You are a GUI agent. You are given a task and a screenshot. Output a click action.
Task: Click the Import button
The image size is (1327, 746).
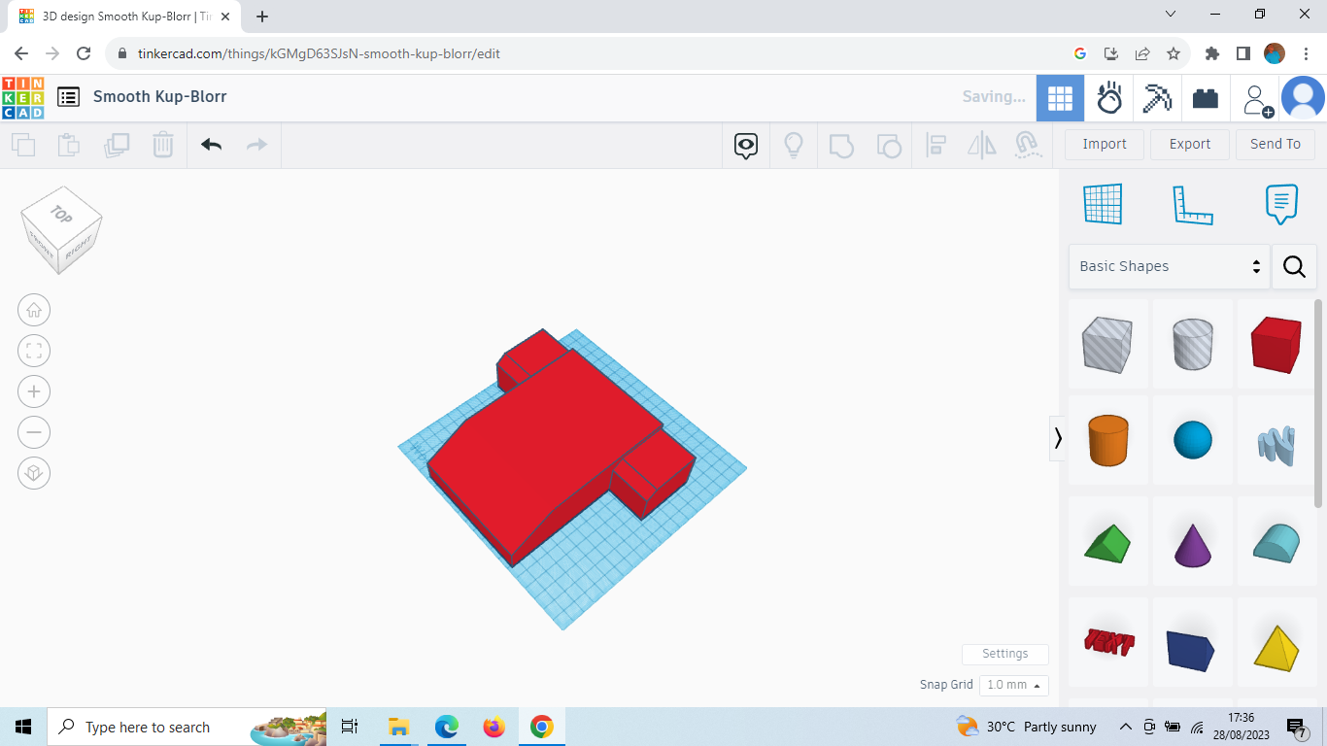[x=1105, y=144]
